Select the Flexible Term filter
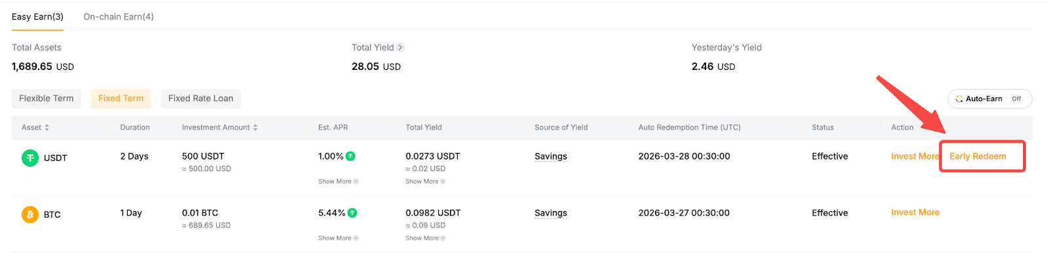The image size is (1048, 279). click(x=47, y=99)
